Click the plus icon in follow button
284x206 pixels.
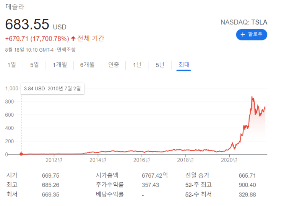click(x=243, y=34)
